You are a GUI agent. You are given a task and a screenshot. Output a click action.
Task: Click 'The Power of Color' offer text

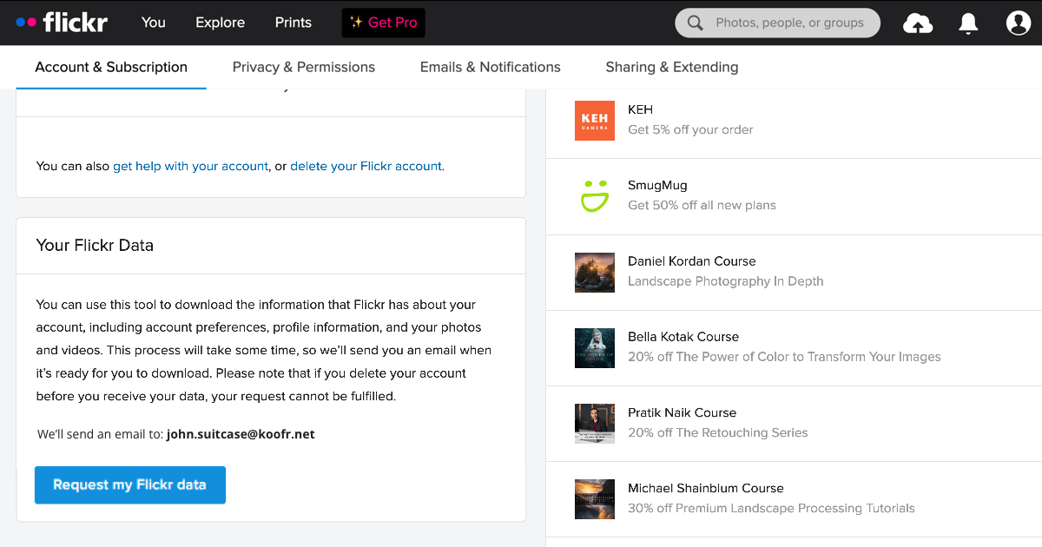784,357
